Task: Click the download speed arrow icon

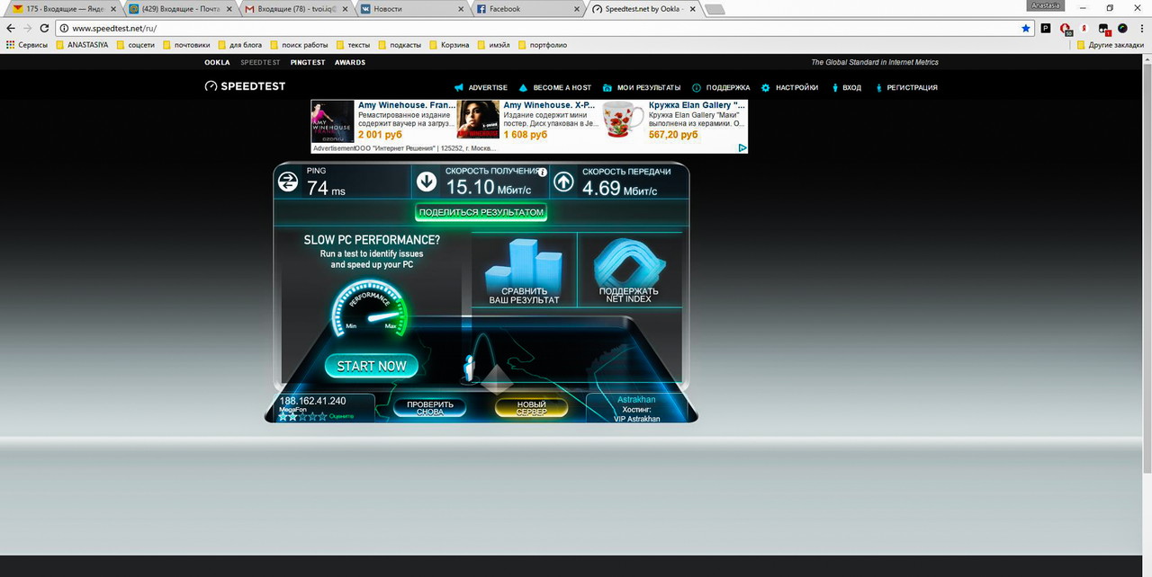Action: (427, 182)
